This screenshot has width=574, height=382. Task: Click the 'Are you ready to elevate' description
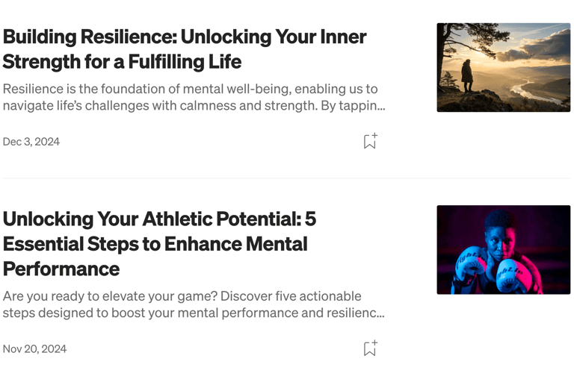(182, 296)
